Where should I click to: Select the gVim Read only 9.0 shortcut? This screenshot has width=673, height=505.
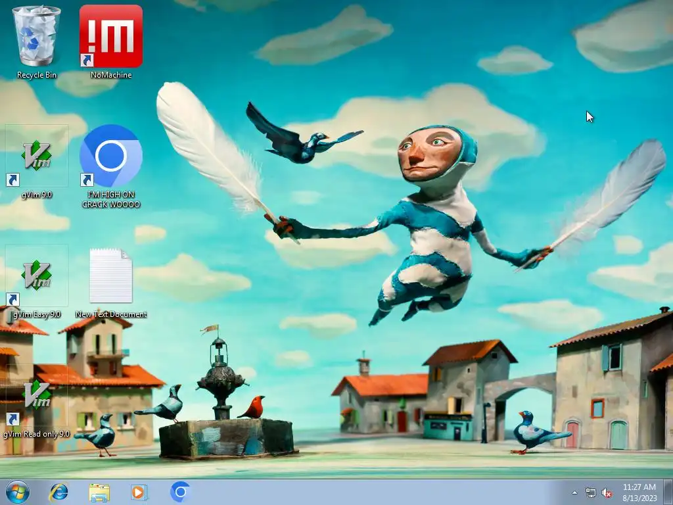point(37,402)
